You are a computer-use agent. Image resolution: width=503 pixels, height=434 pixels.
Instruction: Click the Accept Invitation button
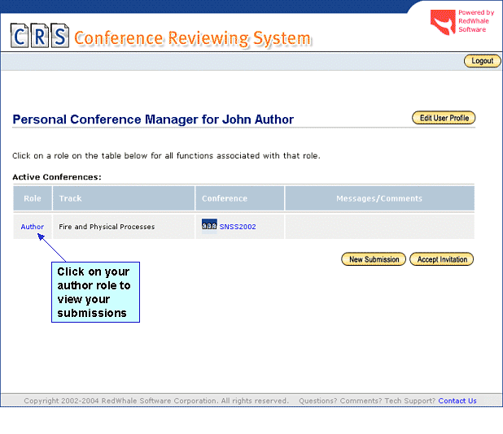click(x=442, y=259)
